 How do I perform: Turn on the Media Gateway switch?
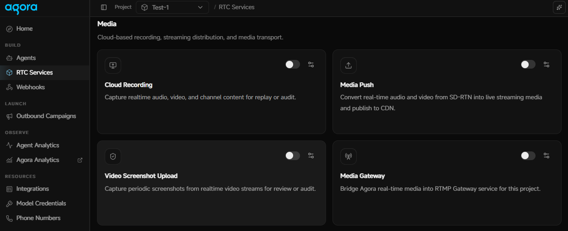(528, 156)
